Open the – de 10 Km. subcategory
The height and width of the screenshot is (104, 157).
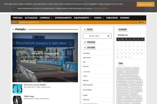point(87,72)
